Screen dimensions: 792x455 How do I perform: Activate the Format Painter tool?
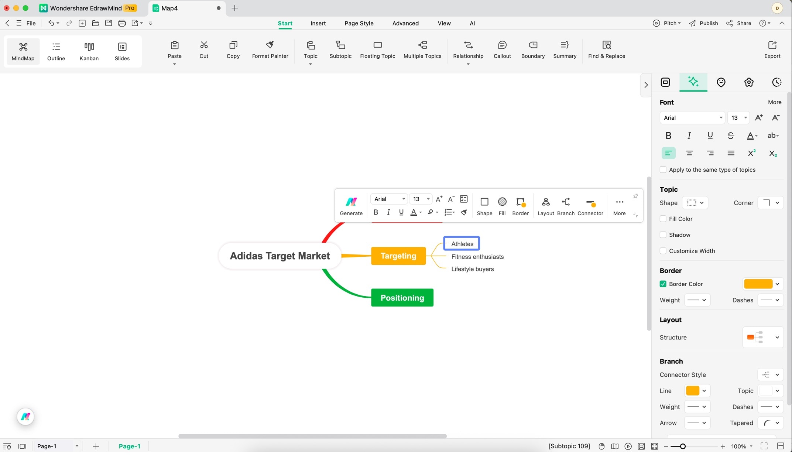pos(270,50)
